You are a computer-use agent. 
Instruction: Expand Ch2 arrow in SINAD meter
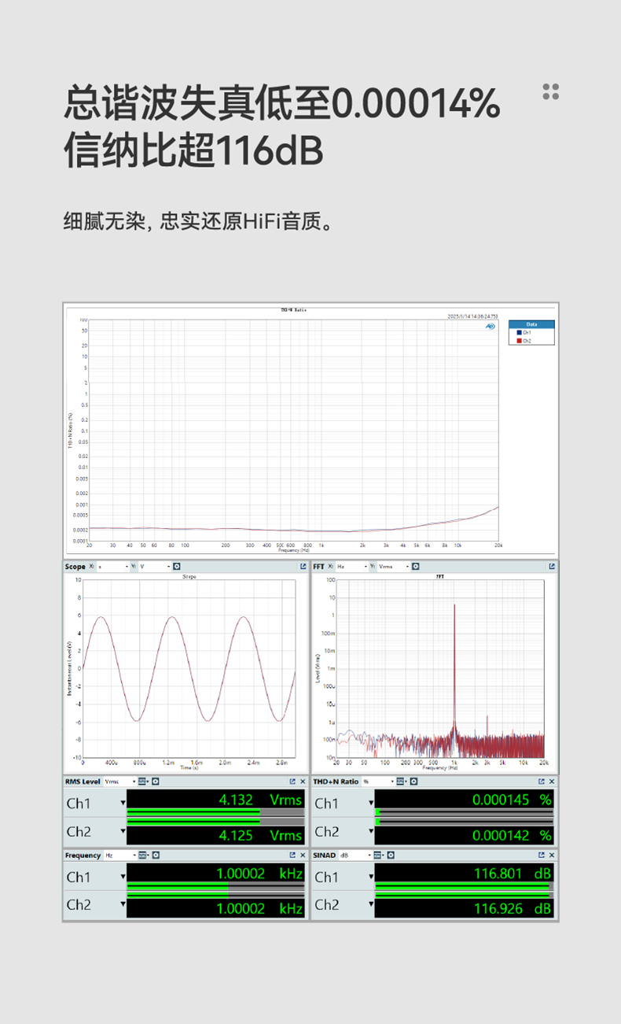point(371,905)
